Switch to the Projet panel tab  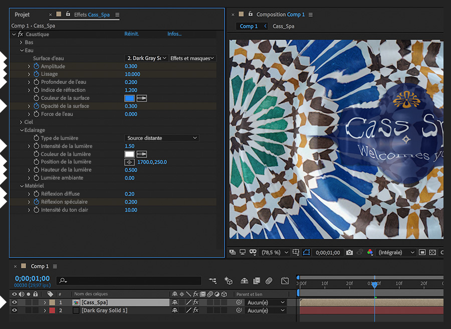point(22,15)
